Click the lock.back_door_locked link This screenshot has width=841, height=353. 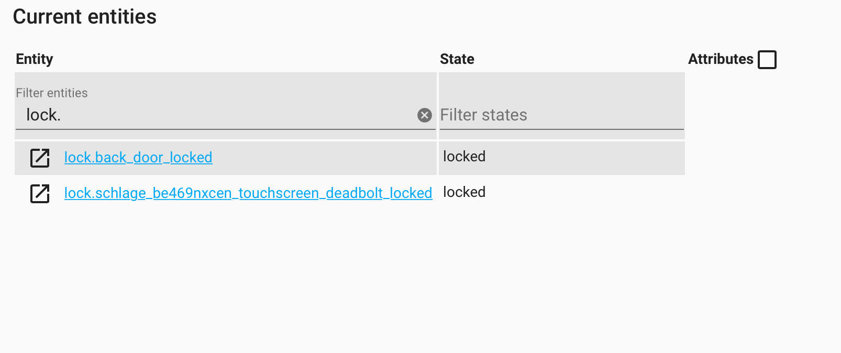pyautogui.click(x=138, y=157)
